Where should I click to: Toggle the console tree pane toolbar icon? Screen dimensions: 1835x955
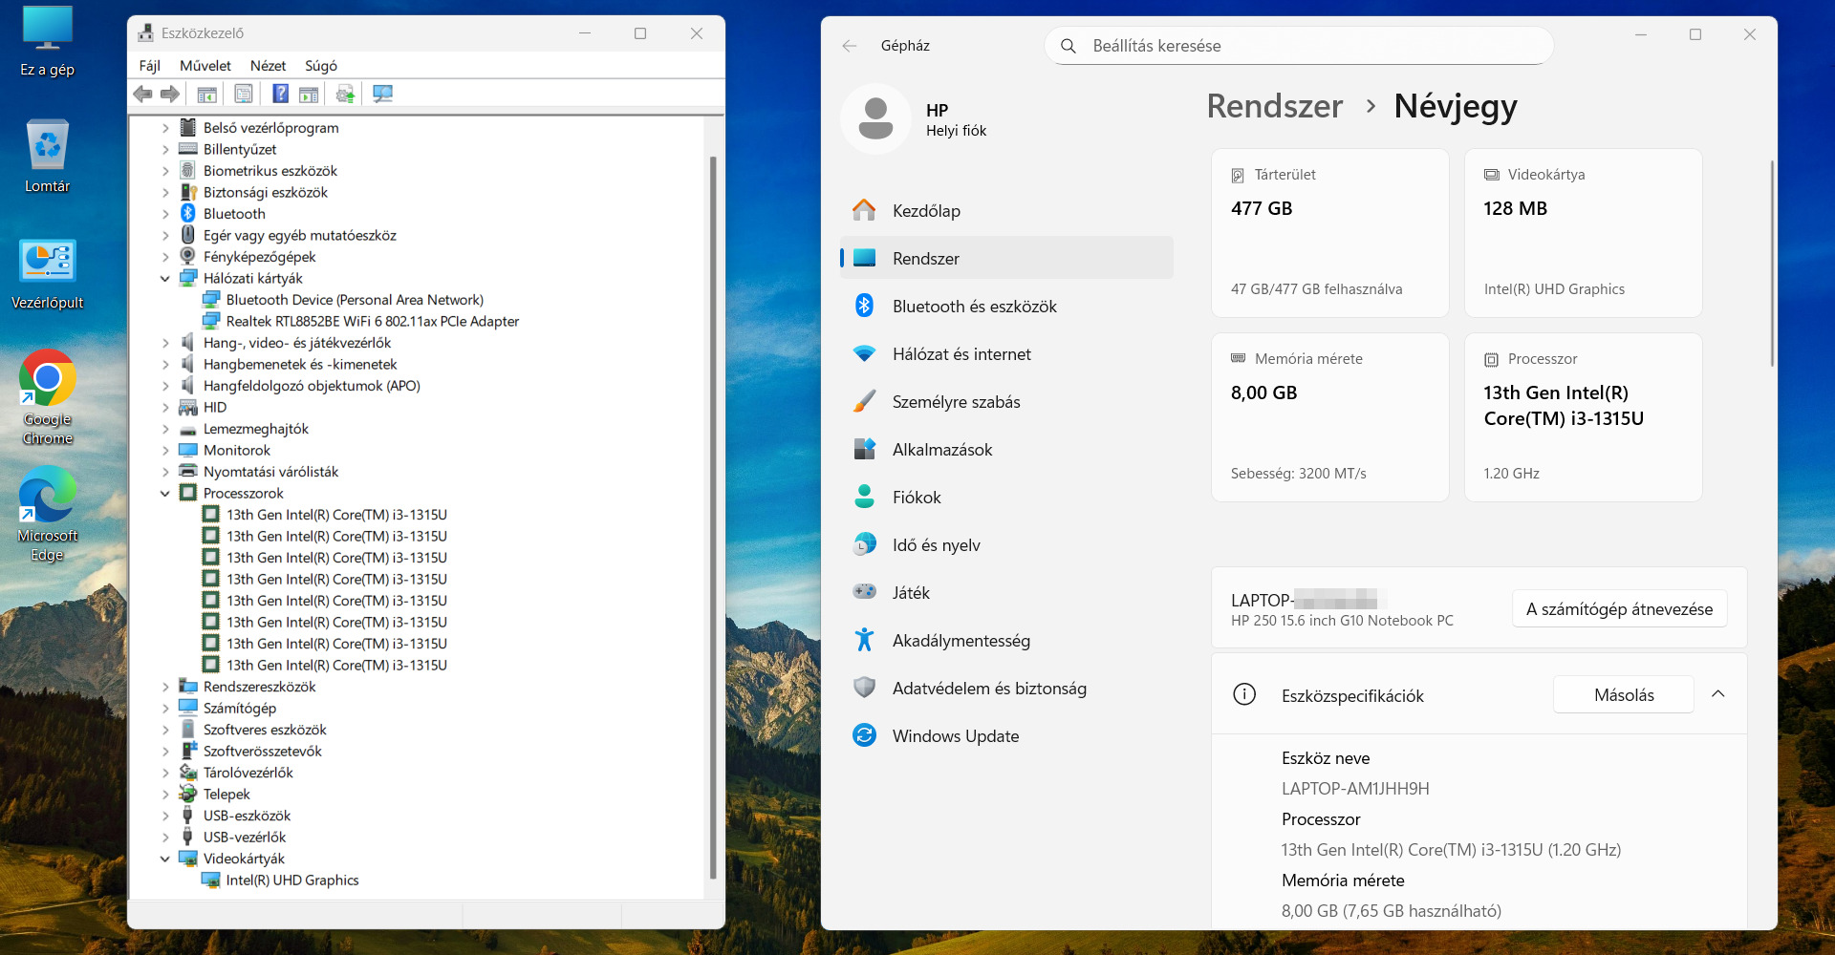(x=206, y=94)
